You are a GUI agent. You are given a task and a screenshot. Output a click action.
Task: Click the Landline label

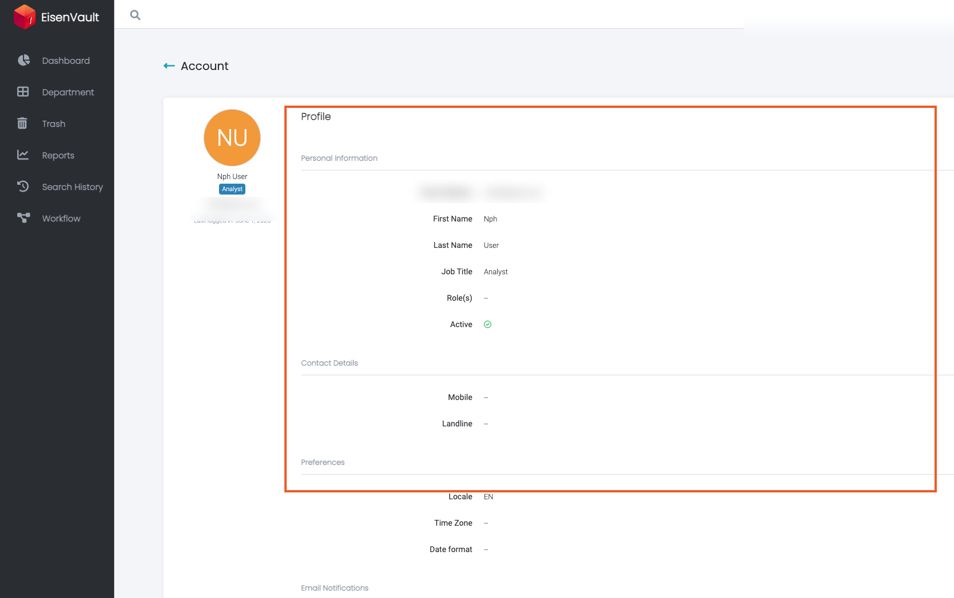point(457,424)
